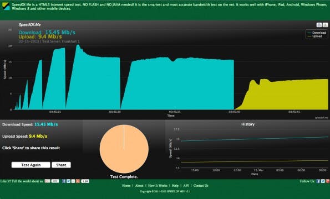This screenshot has width=330, height=199.
Task: Toggle the Download series in the chart legend
Action: (x=317, y=33)
